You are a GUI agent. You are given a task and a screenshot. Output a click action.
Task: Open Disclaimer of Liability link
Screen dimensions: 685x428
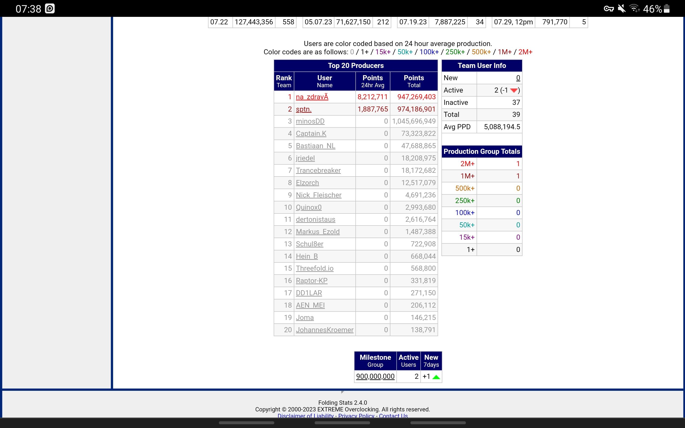[305, 416]
